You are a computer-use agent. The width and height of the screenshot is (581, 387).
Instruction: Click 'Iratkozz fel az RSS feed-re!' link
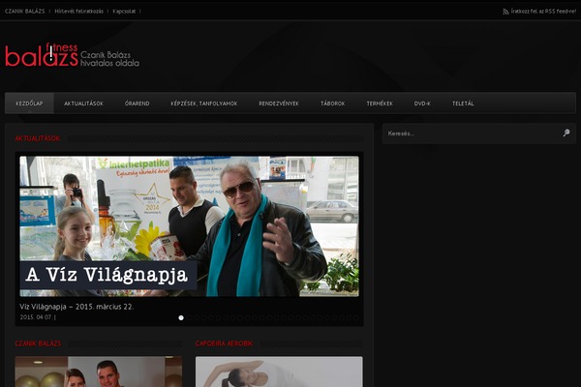[x=543, y=11]
